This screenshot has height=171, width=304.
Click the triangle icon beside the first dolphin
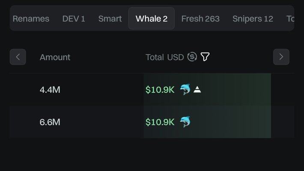[x=197, y=89]
